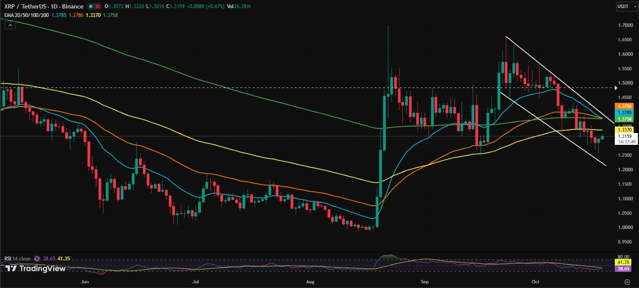Click the RSI value 41.35 in legend
The image size is (639, 288).
click(x=64, y=258)
